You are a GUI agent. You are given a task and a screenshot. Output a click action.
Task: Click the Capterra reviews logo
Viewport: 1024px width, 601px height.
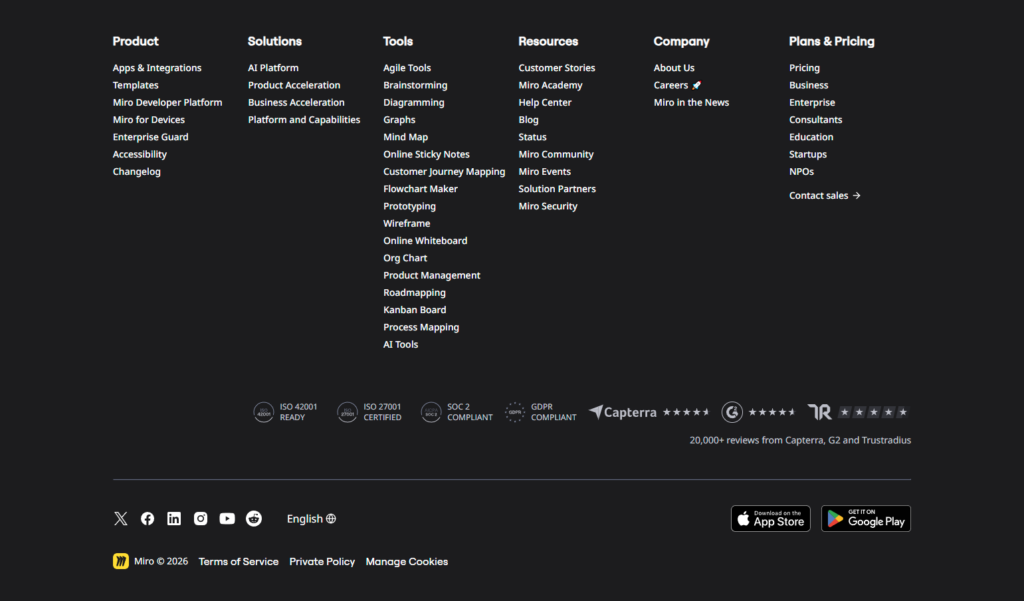coord(622,412)
